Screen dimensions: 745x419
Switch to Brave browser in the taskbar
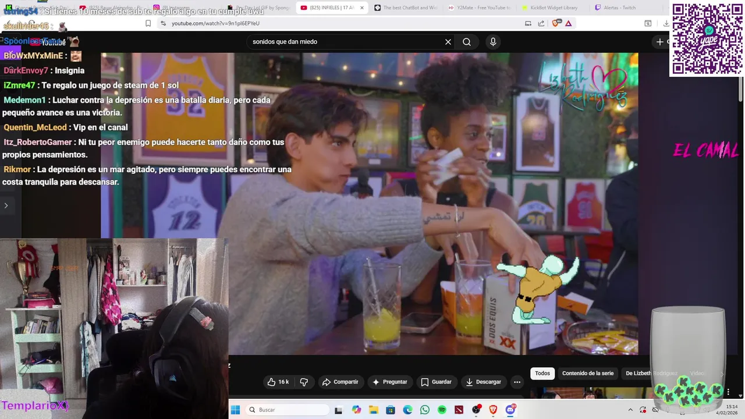494,410
